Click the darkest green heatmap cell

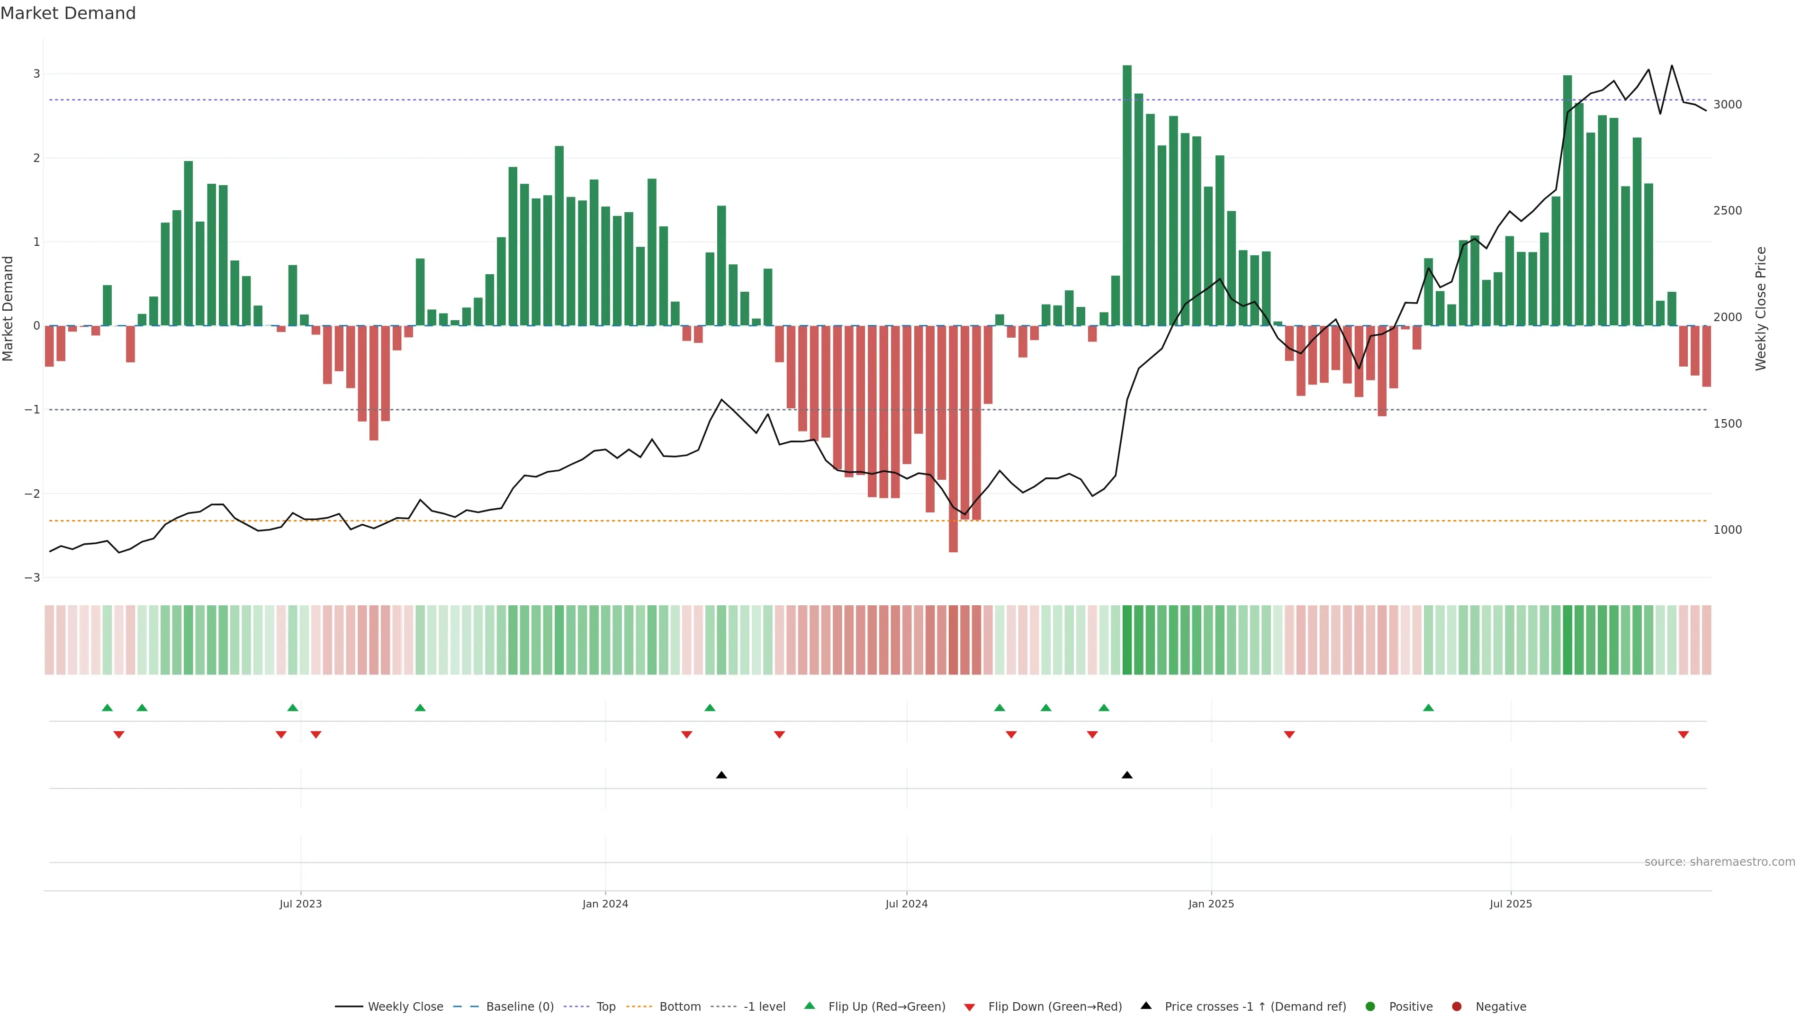click(x=1127, y=640)
